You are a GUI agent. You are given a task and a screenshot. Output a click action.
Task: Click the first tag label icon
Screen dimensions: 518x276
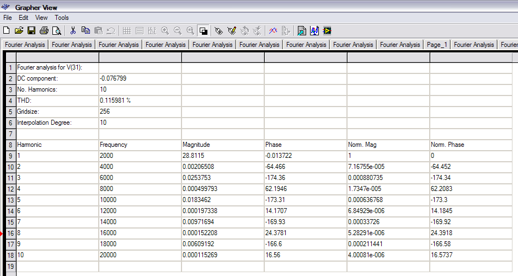point(218,31)
